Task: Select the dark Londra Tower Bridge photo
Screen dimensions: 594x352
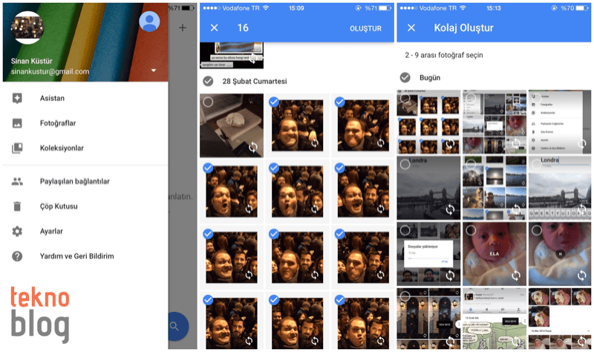Action: point(428,188)
